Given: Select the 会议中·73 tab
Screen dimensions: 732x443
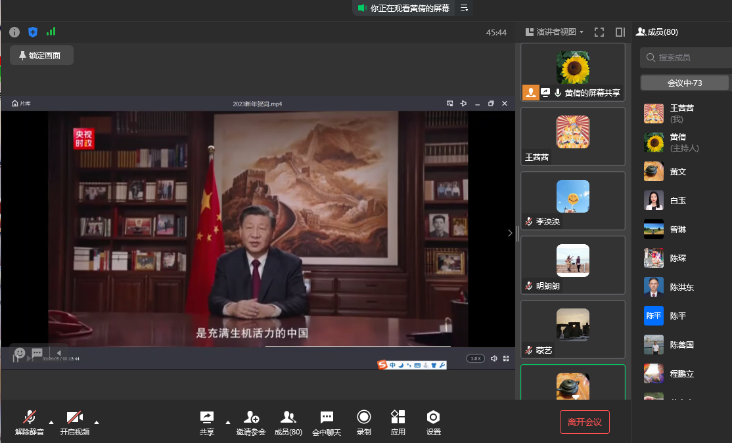Looking at the screenshot, I should click(685, 83).
